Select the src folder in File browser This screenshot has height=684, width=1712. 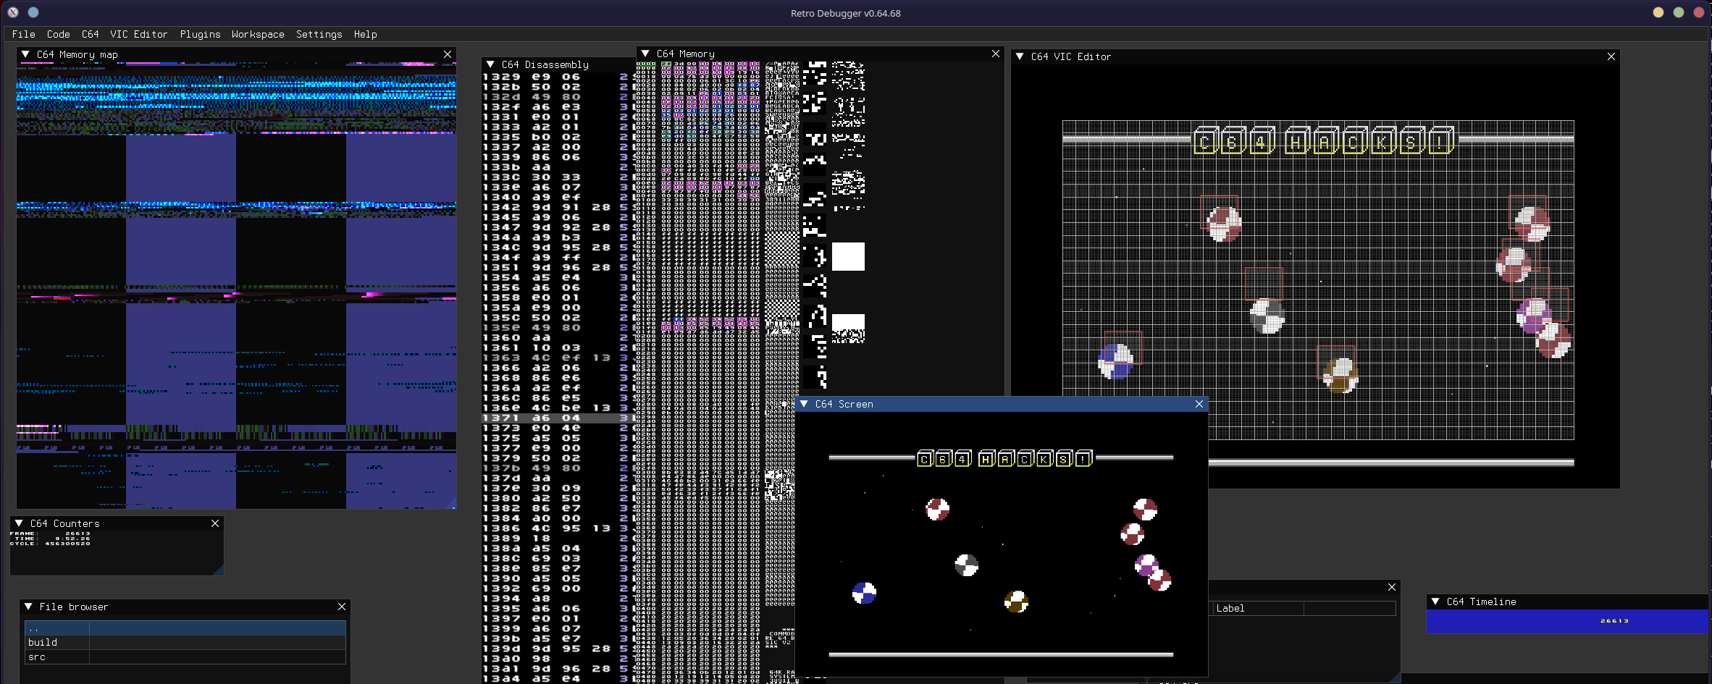(x=185, y=657)
